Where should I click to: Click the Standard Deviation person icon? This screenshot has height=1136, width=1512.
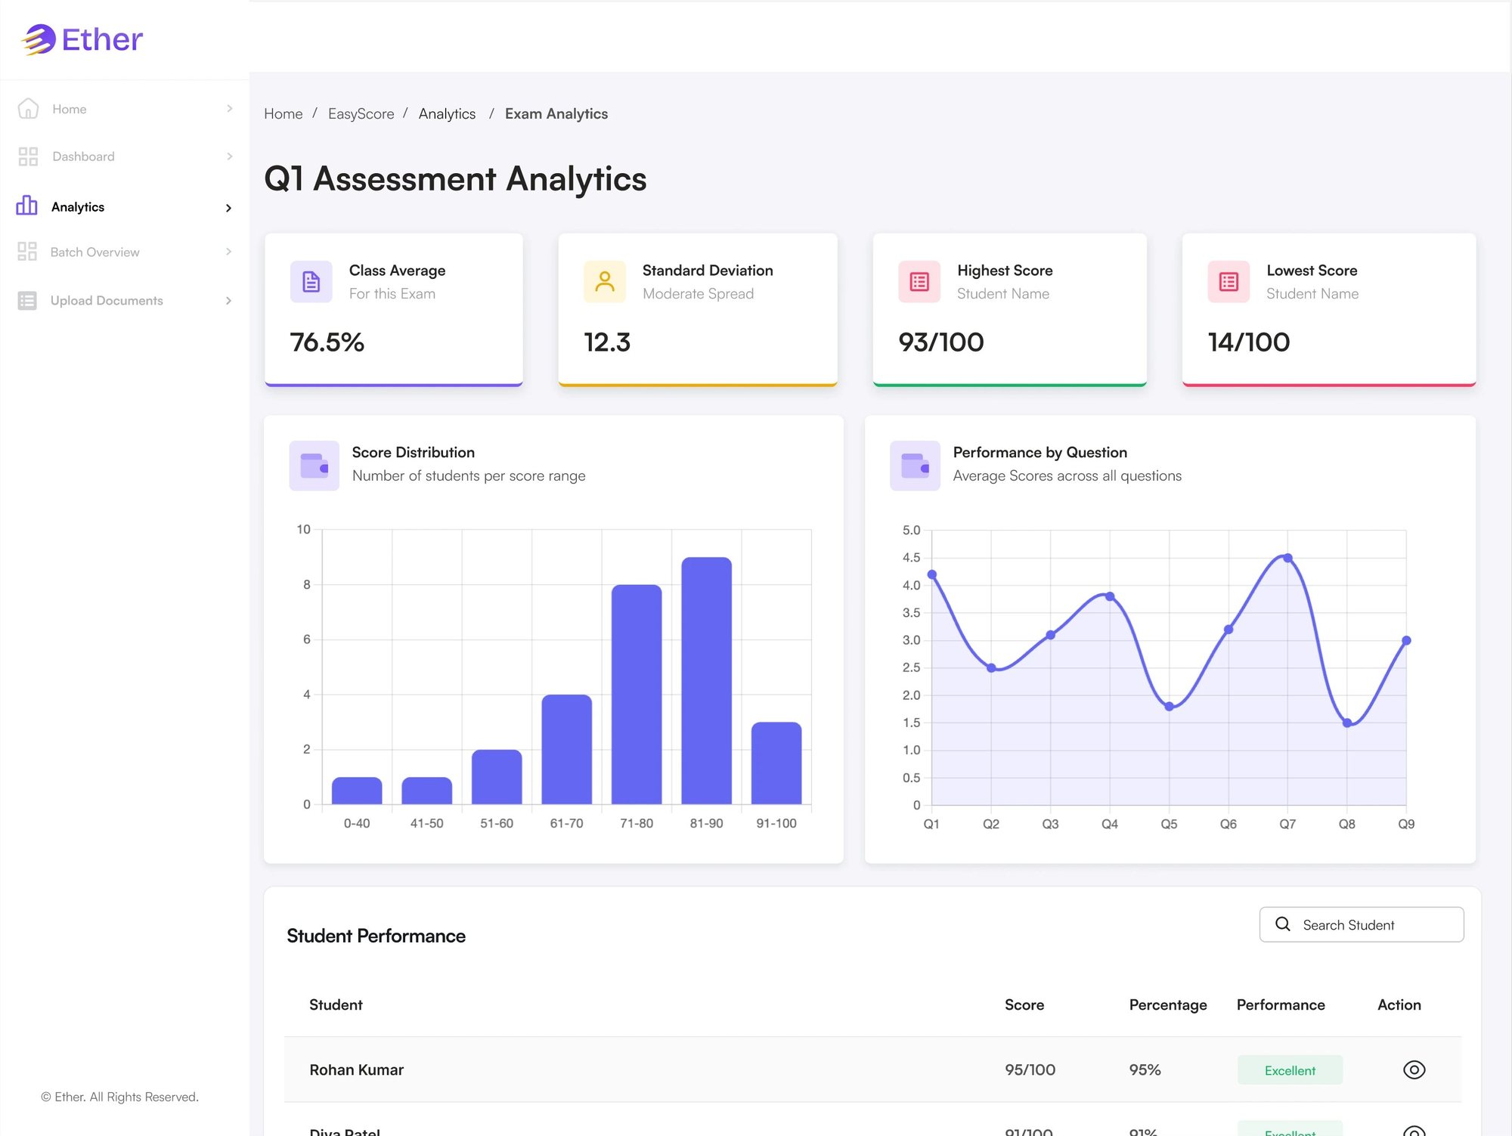[x=605, y=282]
